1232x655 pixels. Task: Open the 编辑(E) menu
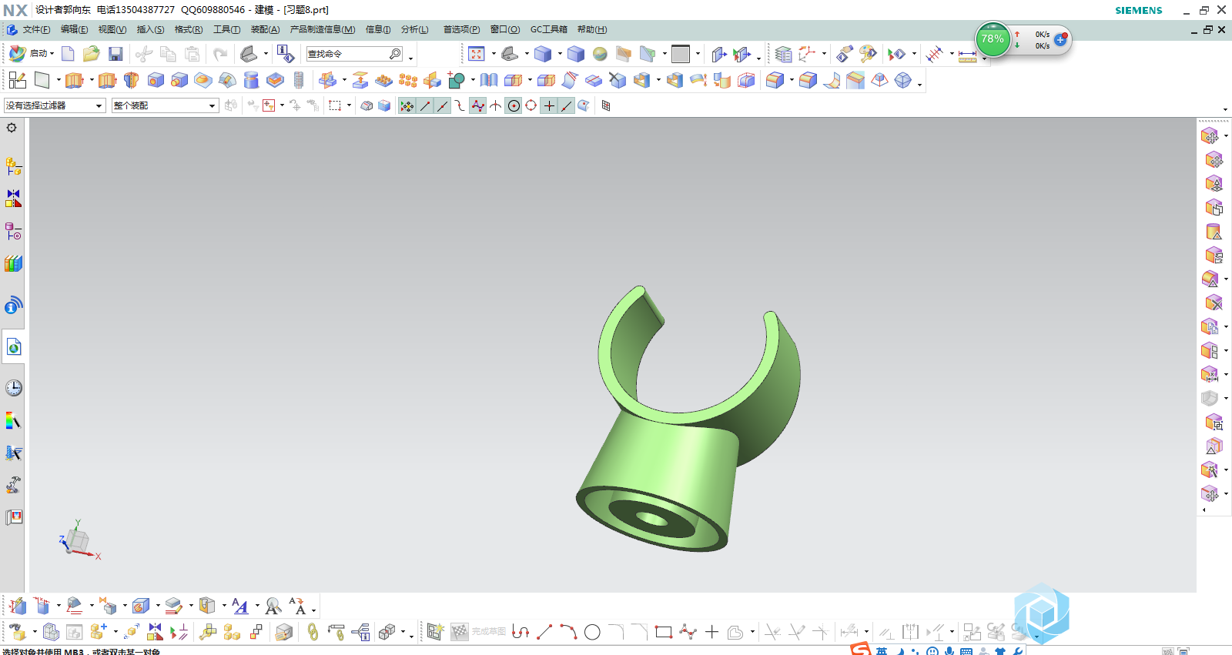click(74, 29)
